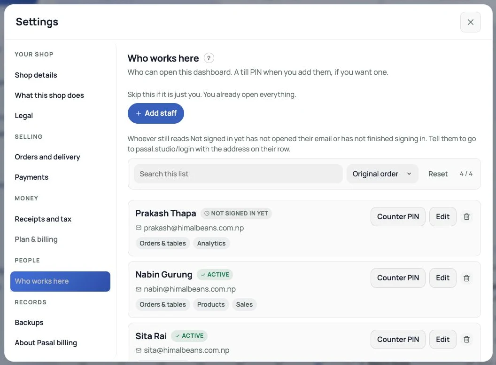Click the name Prakash Thapa
The width and height of the screenshot is (496, 365).
(166, 214)
